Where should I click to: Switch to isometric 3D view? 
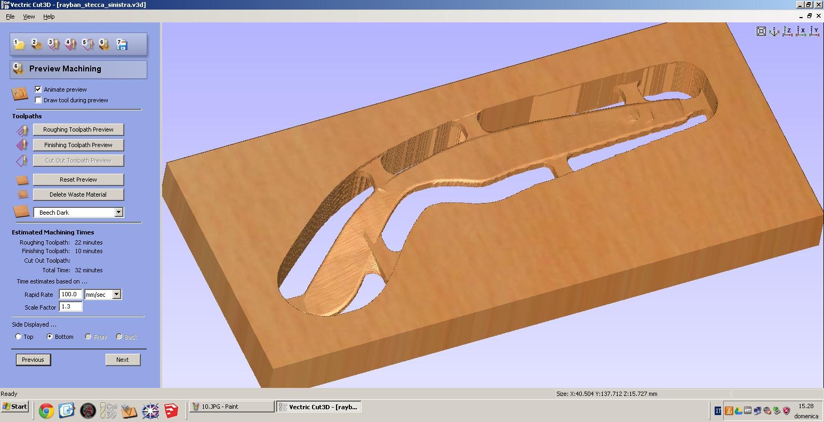[x=774, y=31]
